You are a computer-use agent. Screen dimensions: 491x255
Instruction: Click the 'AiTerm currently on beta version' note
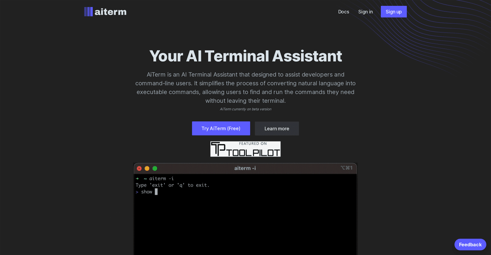(245, 109)
